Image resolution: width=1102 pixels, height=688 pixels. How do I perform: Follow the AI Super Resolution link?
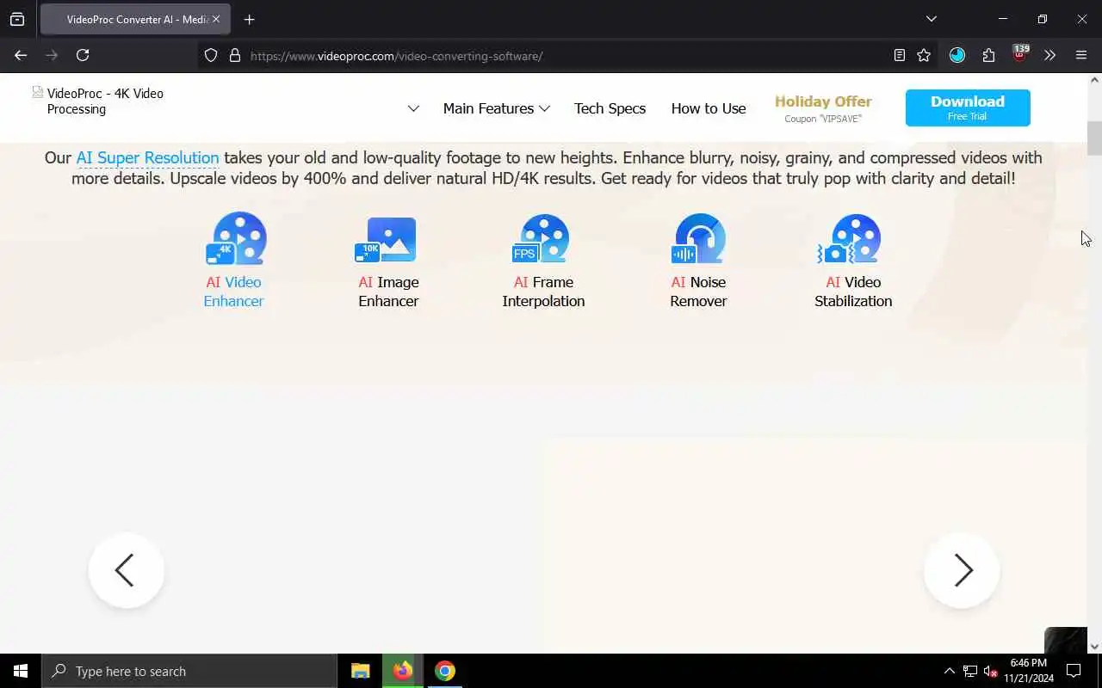147,157
